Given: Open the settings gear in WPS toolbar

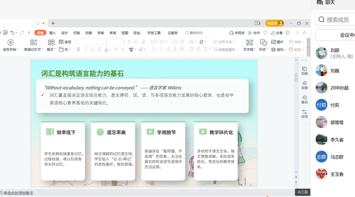Looking at the screenshot, I should click(x=288, y=33).
